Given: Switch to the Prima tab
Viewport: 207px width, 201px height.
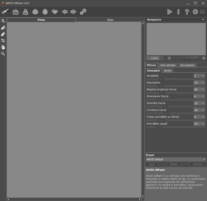Looking at the screenshot, I should 41,20.
